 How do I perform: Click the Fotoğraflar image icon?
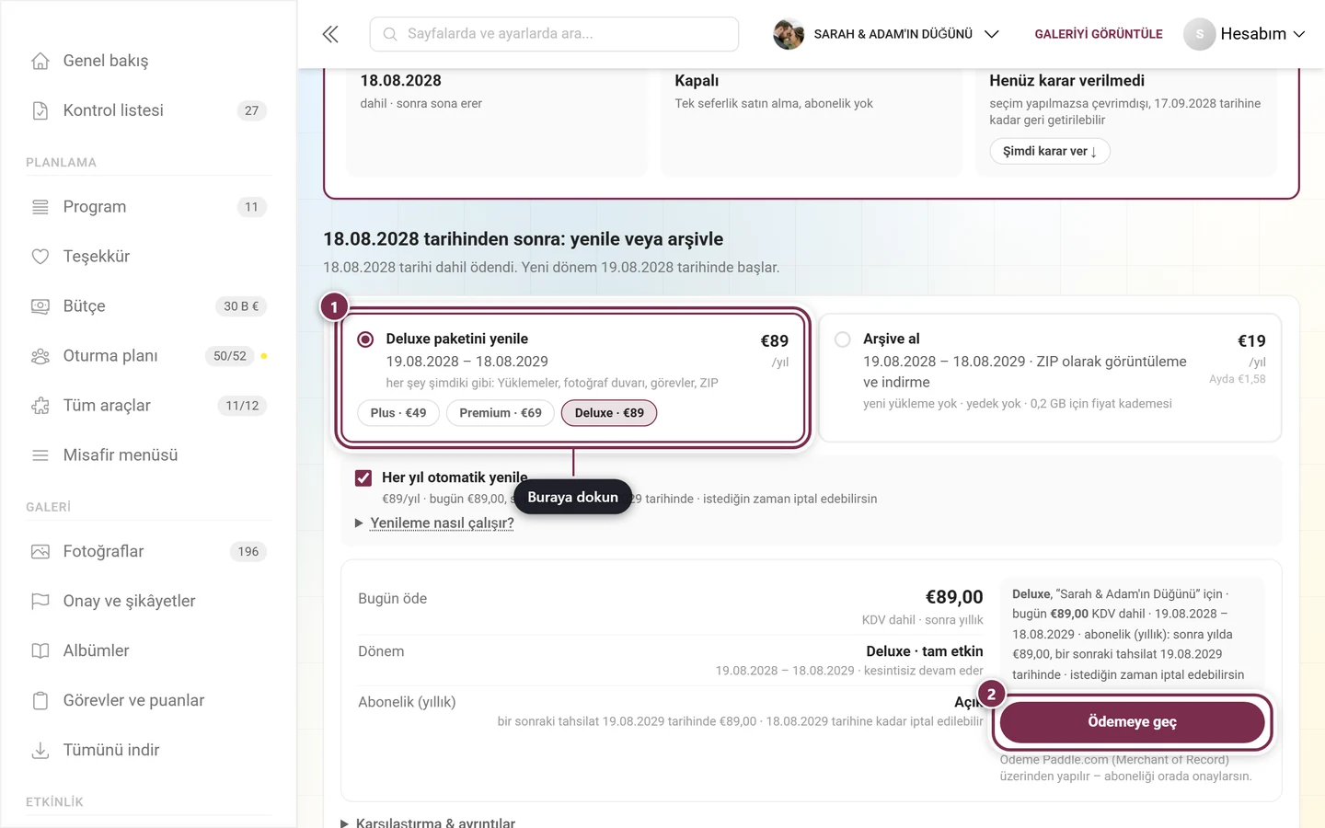40,552
